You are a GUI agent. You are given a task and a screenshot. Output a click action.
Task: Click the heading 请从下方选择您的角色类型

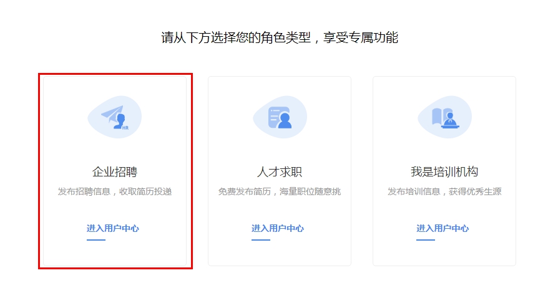(x=280, y=37)
